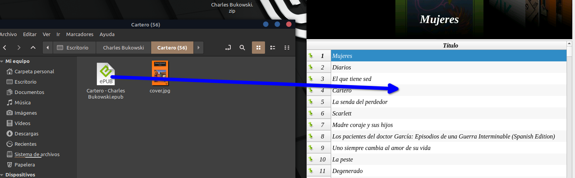Select the Diarios book row
Screen dimensions: 575x178
[x=449, y=67]
